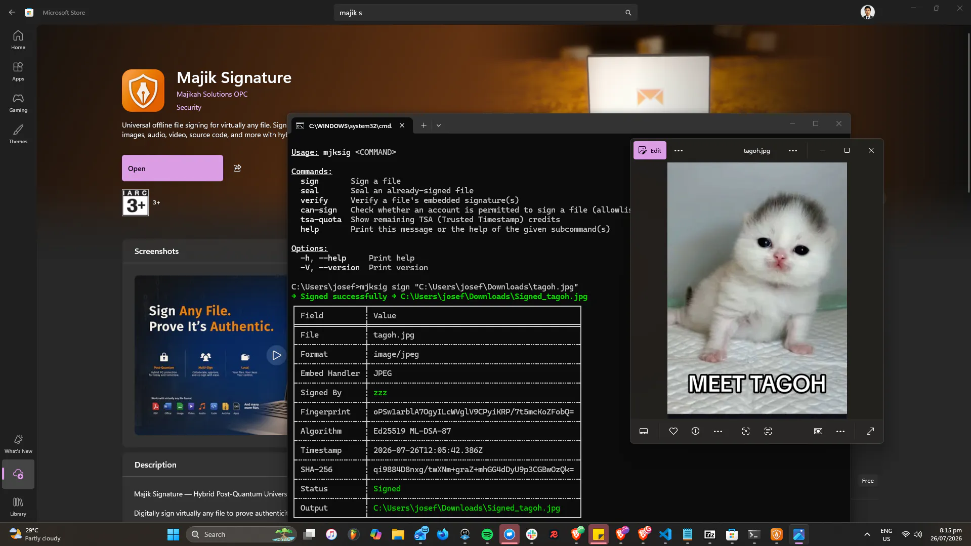Open Task View on the taskbar

309,534
